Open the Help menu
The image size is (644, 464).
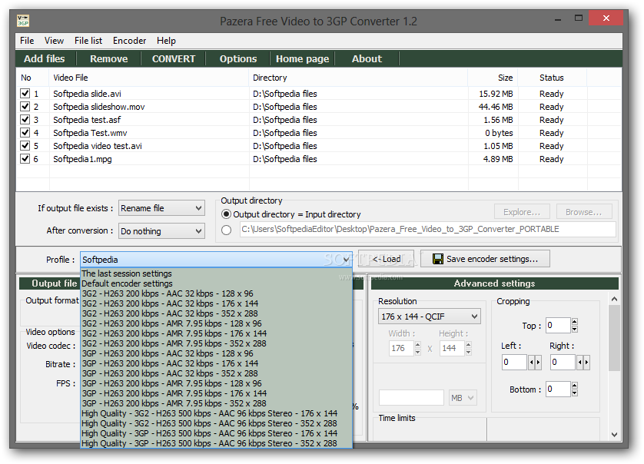[166, 41]
